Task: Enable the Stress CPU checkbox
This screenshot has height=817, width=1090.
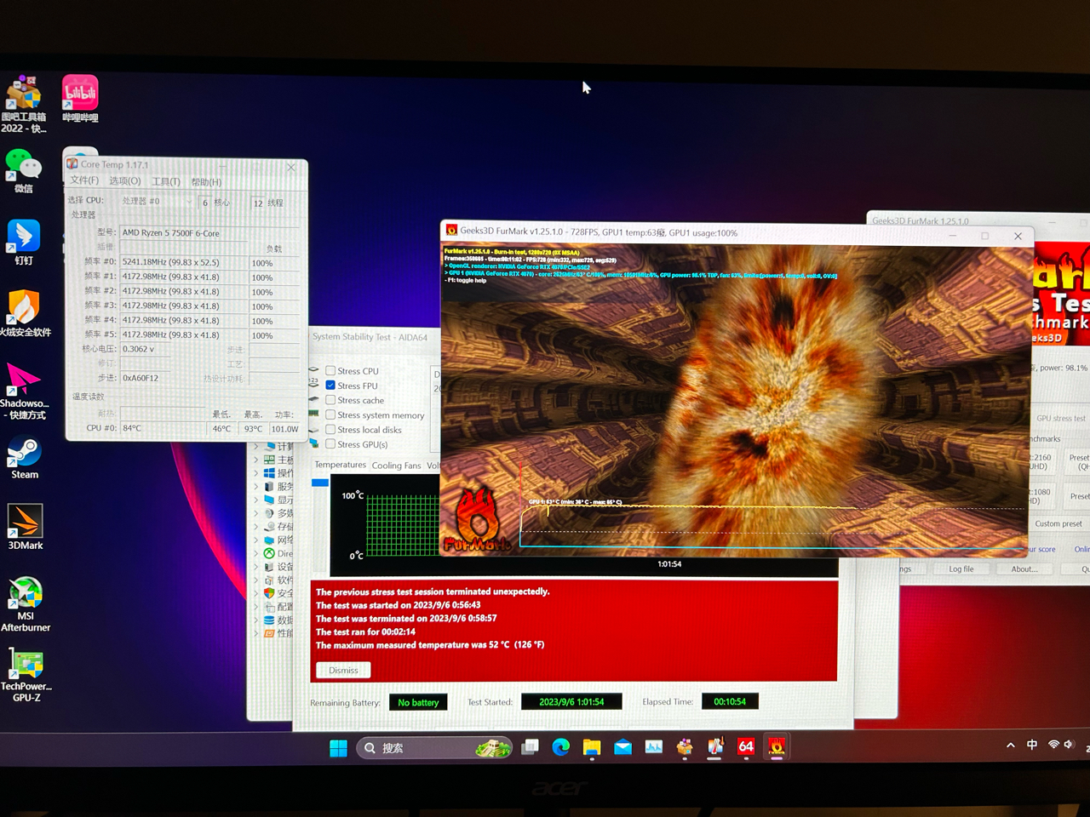Action: tap(330, 371)
